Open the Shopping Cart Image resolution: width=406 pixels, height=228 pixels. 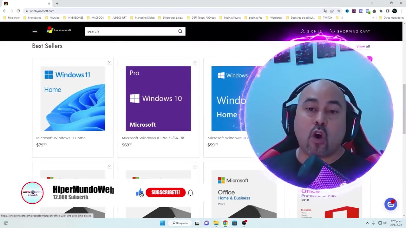[x=350, y=31]
